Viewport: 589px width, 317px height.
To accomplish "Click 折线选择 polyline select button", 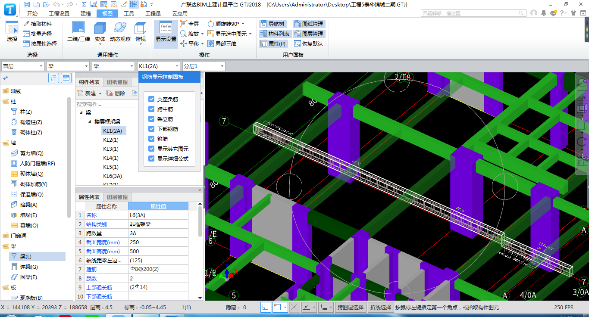I will pyautogui.click(x=380, y=307).
